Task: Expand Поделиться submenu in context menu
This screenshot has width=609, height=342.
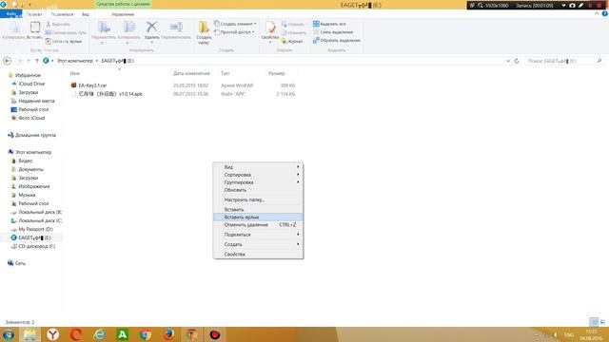Action: (x=258, y=235)
